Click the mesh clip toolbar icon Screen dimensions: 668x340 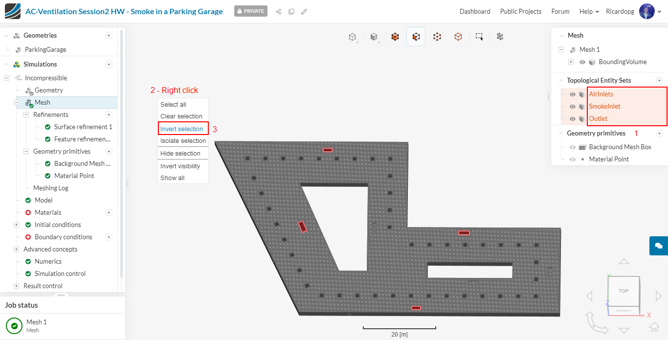[500, 36]
